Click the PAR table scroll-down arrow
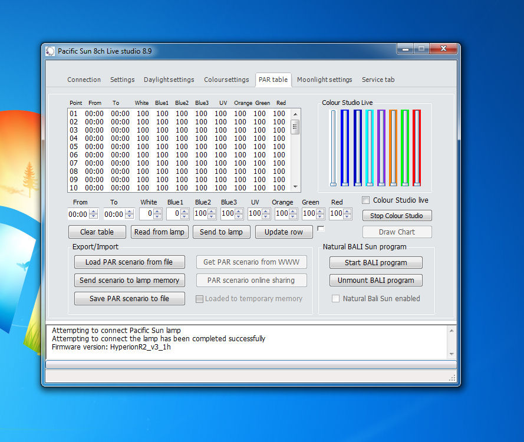The width and height of the screenshot is (524, 442). pyautogui.click(x=295, y=187)
